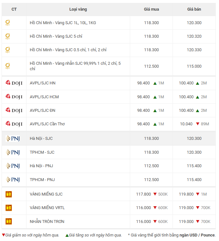The image size is (219, 241).
Task: Click sell price 120.320 in the SJC 5 chỉ row
Action: [194, 36]
